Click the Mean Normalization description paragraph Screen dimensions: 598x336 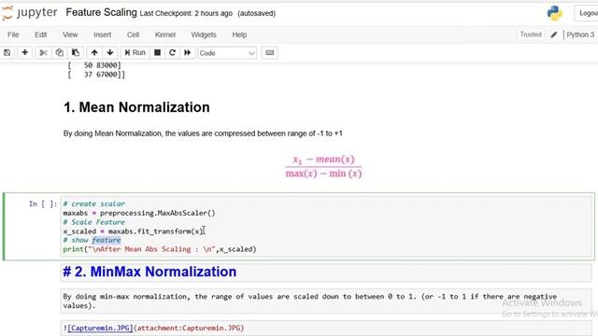[x=203, y=133]
